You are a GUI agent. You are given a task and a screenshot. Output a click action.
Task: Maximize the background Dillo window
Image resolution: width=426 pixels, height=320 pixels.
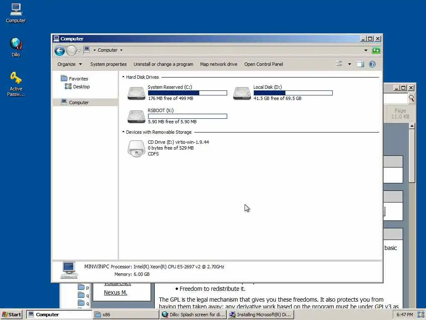[x=404, y=87]
